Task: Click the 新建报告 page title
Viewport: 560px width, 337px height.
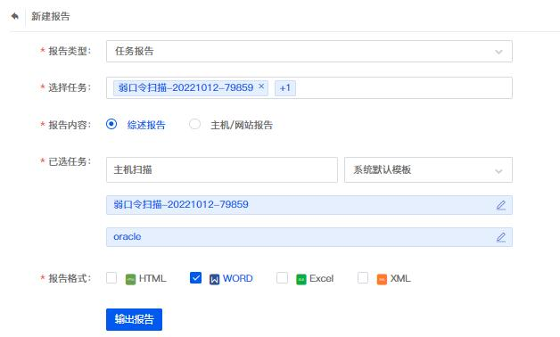Action: pyautogui.click(x=51, y=16)
